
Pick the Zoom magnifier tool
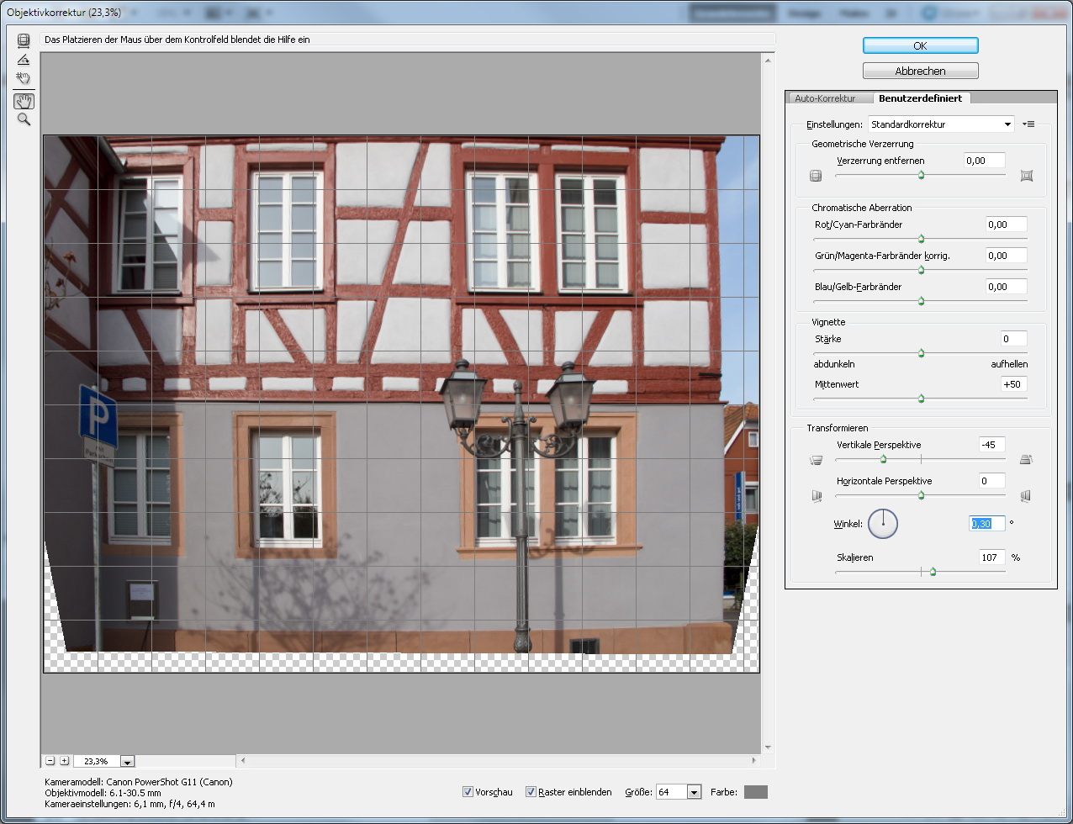pyautogui.click(x=24, y=119)
